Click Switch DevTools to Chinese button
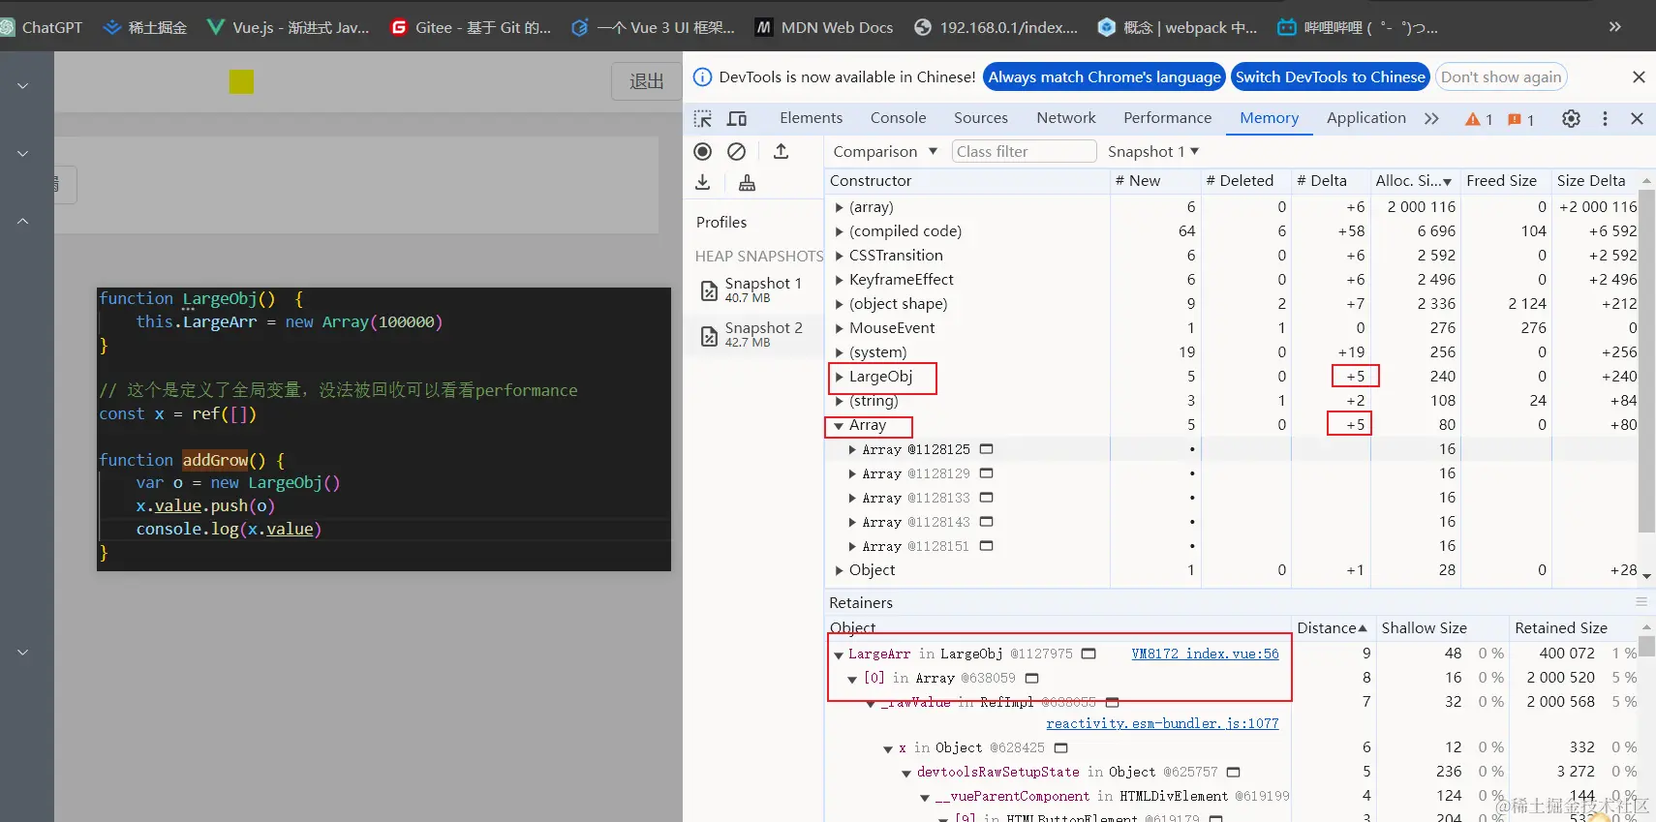Image resolution: width=1656 pixels, height=822 pixels. pos(1331,76)
